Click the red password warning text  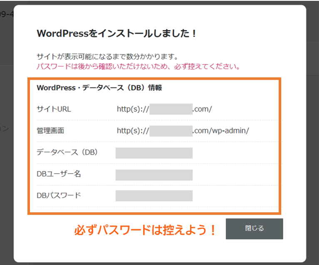(x=138, y=66)
